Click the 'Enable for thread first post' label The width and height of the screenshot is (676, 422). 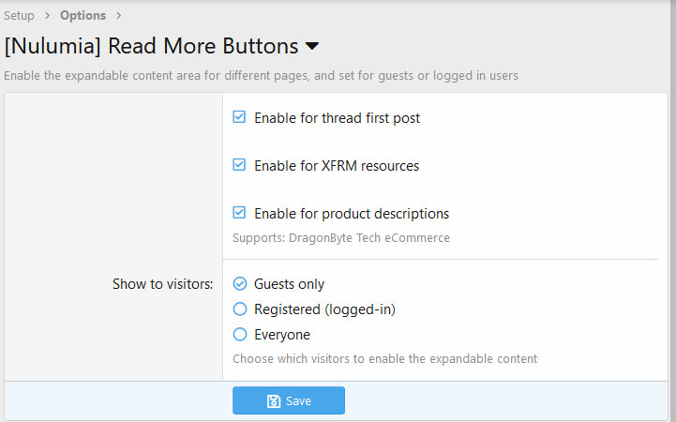click(337, 118)
